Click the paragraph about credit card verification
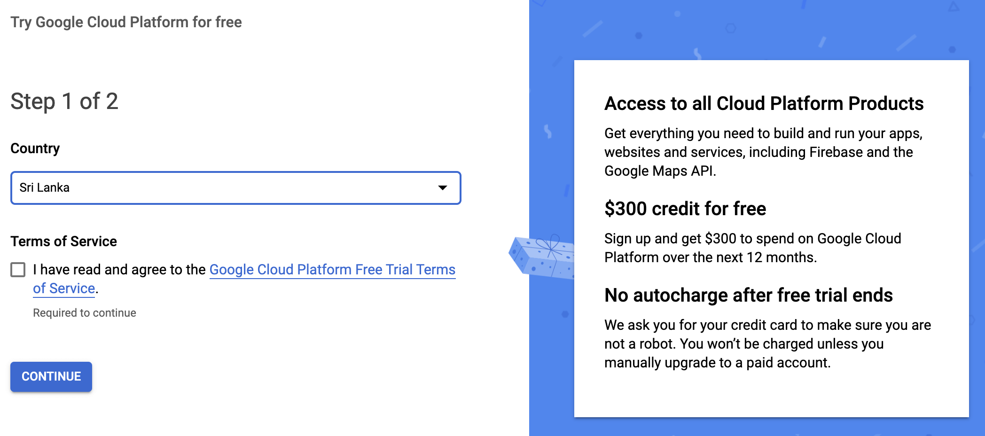The image size is (985, 436). (768, 344)
